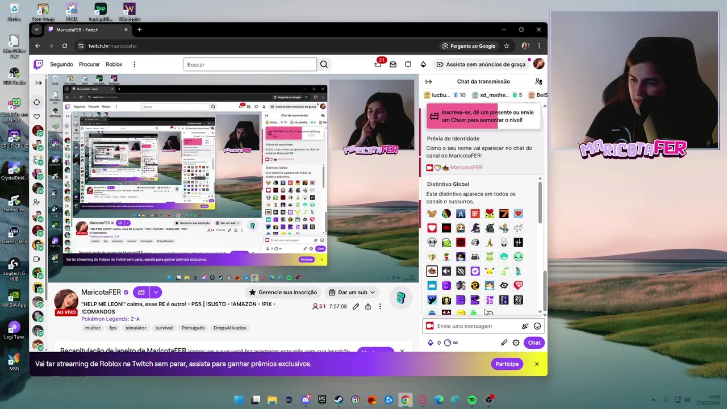727x409 pixels.
Task: Click the chat identity badge icon in message box
Action: [x=430, y=326]
